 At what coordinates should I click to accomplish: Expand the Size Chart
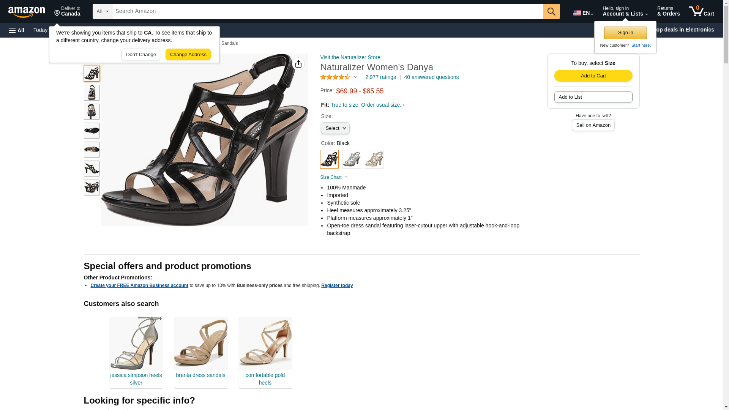(x=334, y=177)
